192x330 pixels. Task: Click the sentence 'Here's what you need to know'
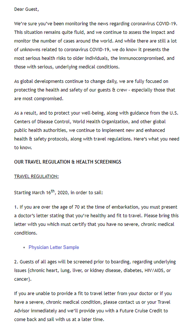(97, 143)
